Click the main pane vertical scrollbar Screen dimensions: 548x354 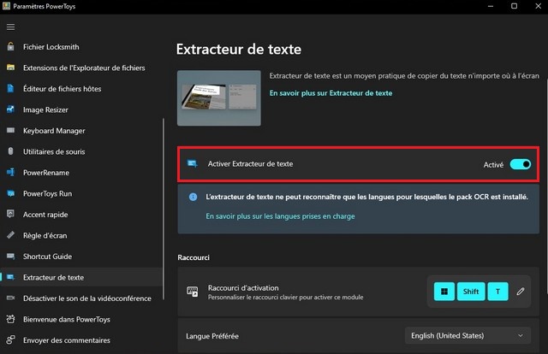coord(546,185)
